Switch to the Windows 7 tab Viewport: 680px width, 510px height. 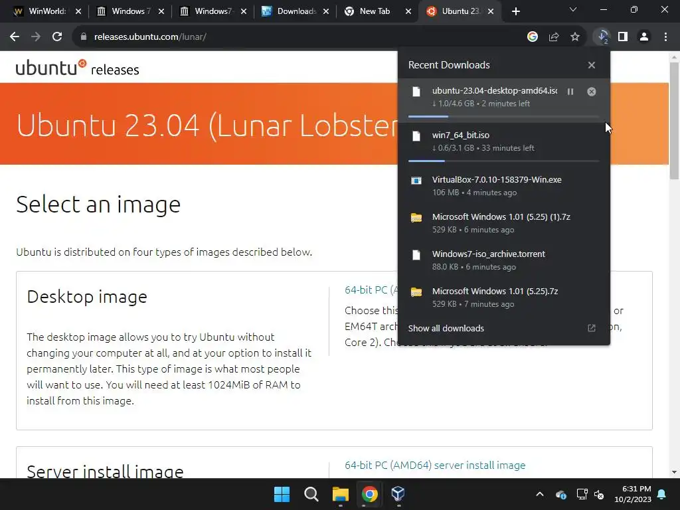pyautogui.click(x=130, y=11)
